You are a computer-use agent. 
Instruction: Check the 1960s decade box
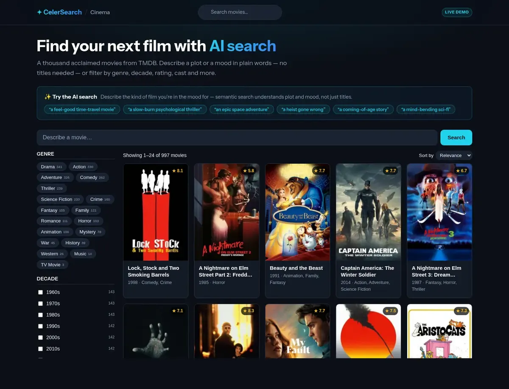tap(40, 292)
